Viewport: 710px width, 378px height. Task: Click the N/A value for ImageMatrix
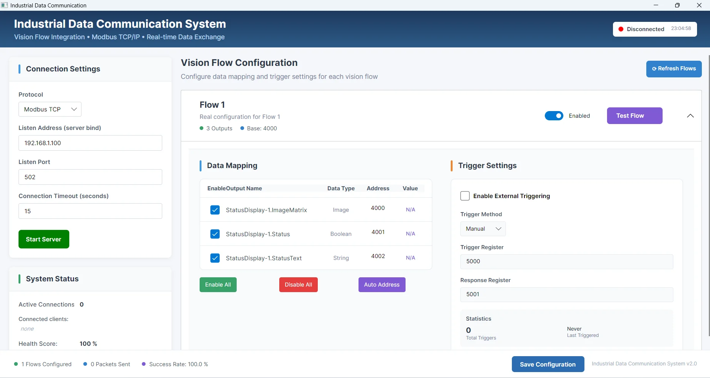pos(410,210)
